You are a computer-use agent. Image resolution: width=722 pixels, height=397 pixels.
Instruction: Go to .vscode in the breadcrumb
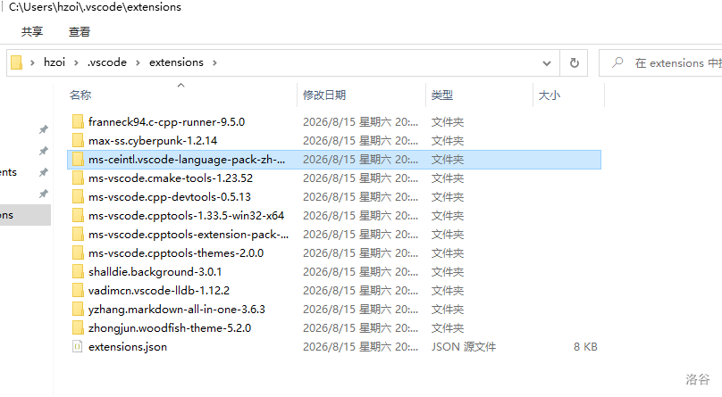click(x=107, y=62)
